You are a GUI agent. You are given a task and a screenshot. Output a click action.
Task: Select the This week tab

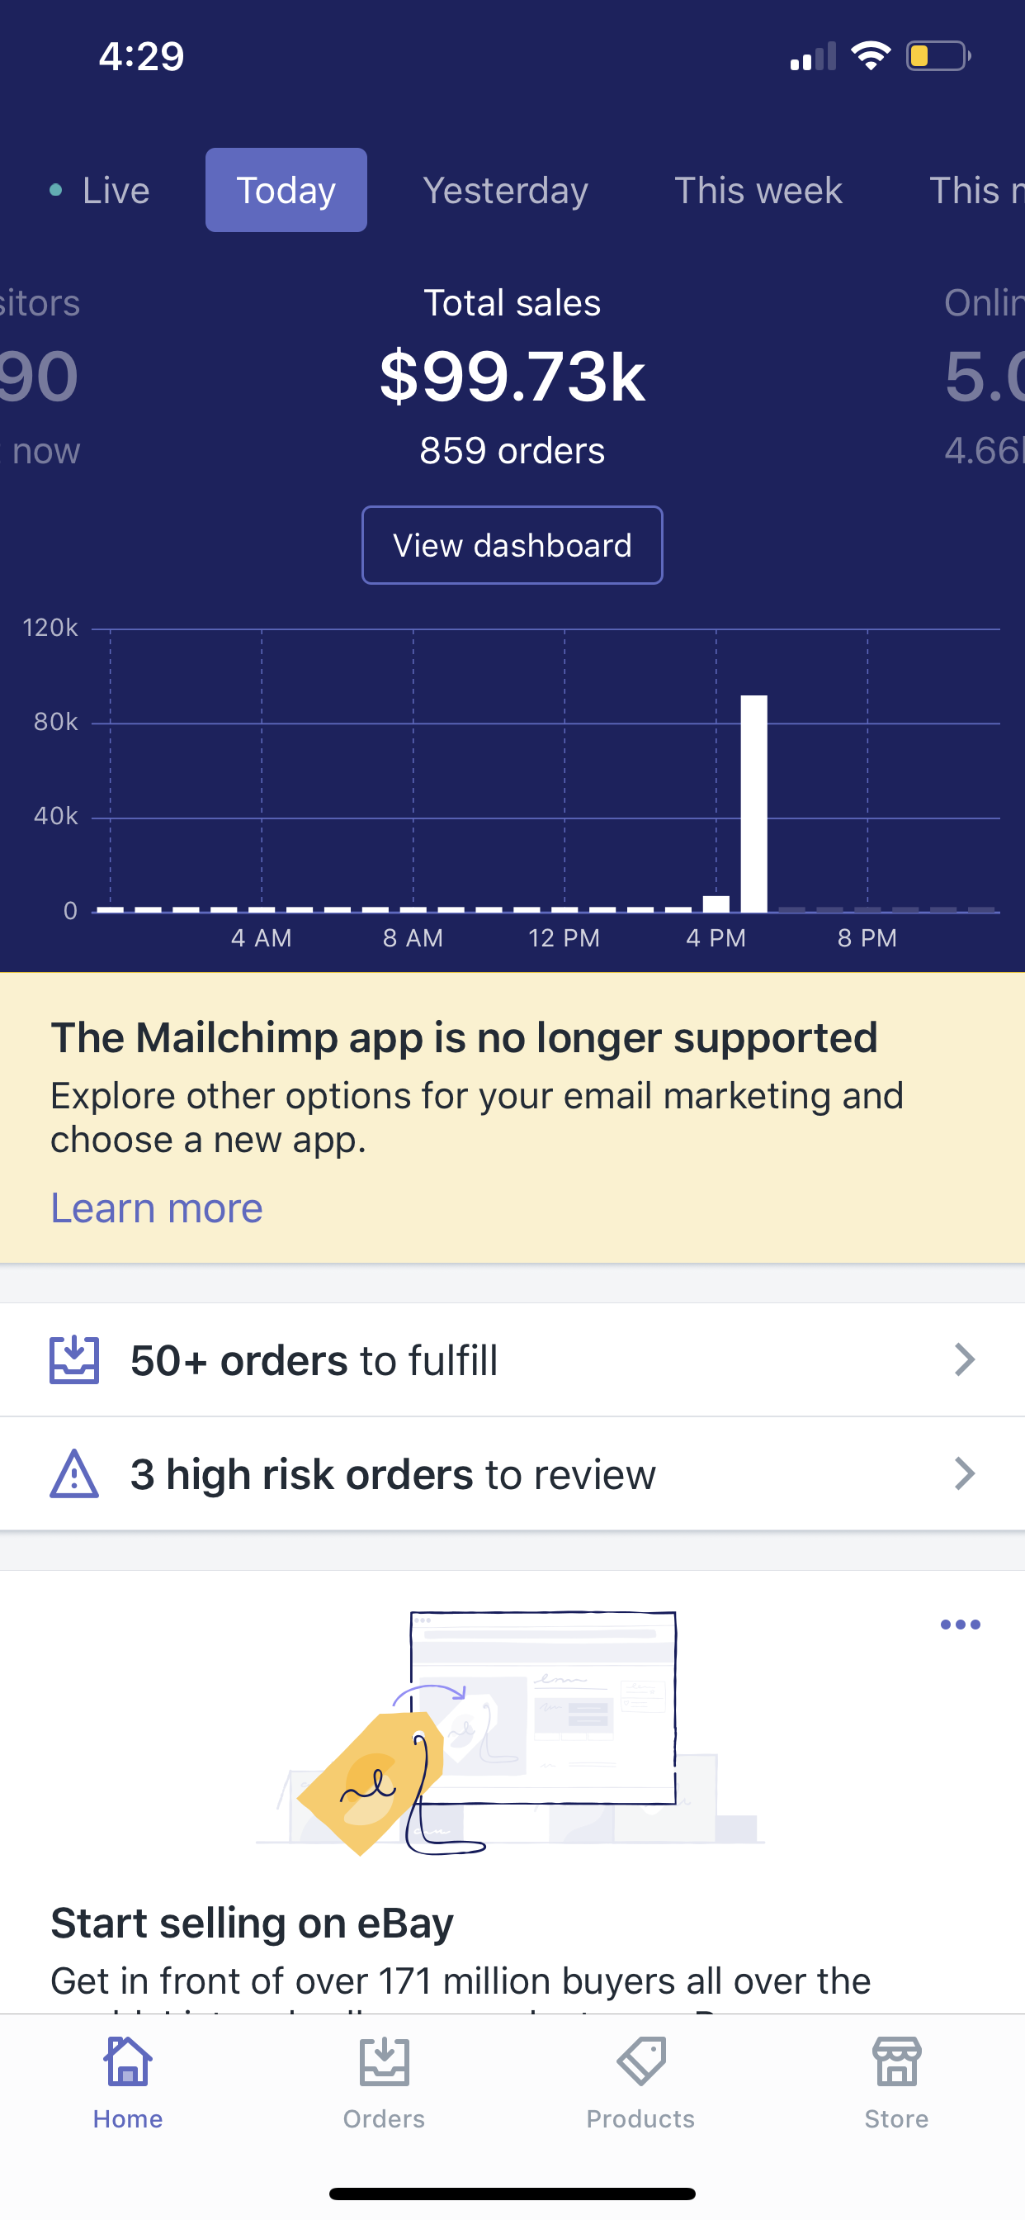[x=758, y=191]
